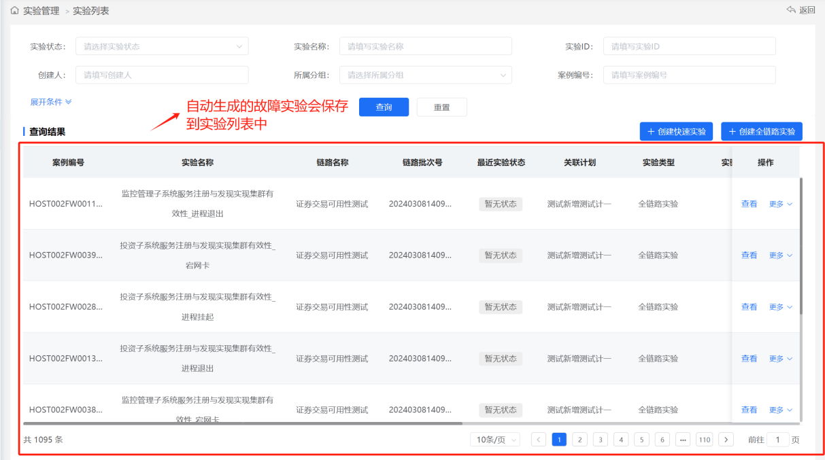Click 全链路实验 in the HOST002FW0028 row
This screenshot has height=460, width=825.
point(658,307)
